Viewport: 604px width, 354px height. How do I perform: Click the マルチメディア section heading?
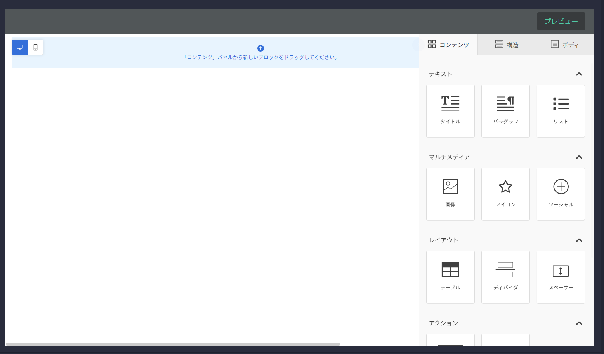click(449, 157)
